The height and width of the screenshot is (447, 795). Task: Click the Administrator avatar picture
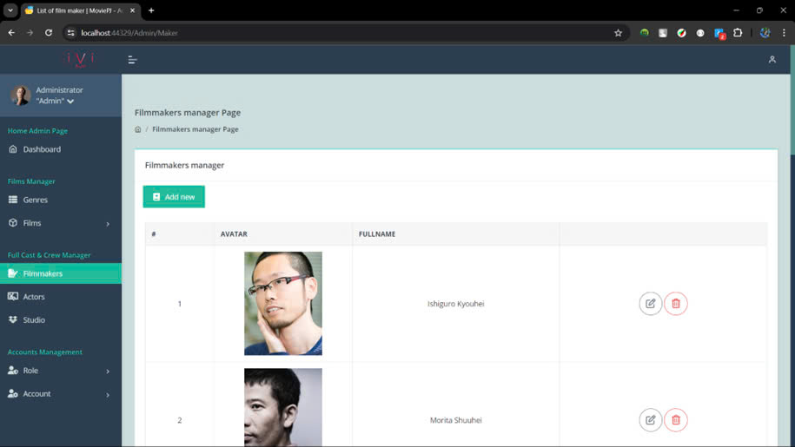tap(20, 95)
